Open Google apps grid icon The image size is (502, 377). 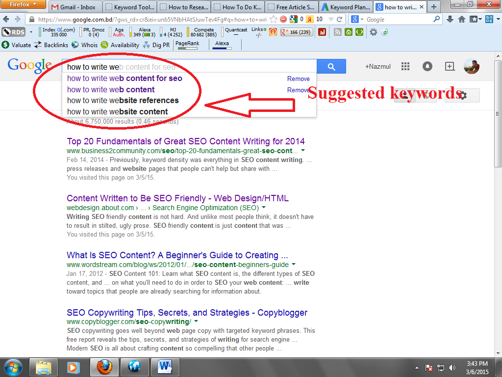405,66
